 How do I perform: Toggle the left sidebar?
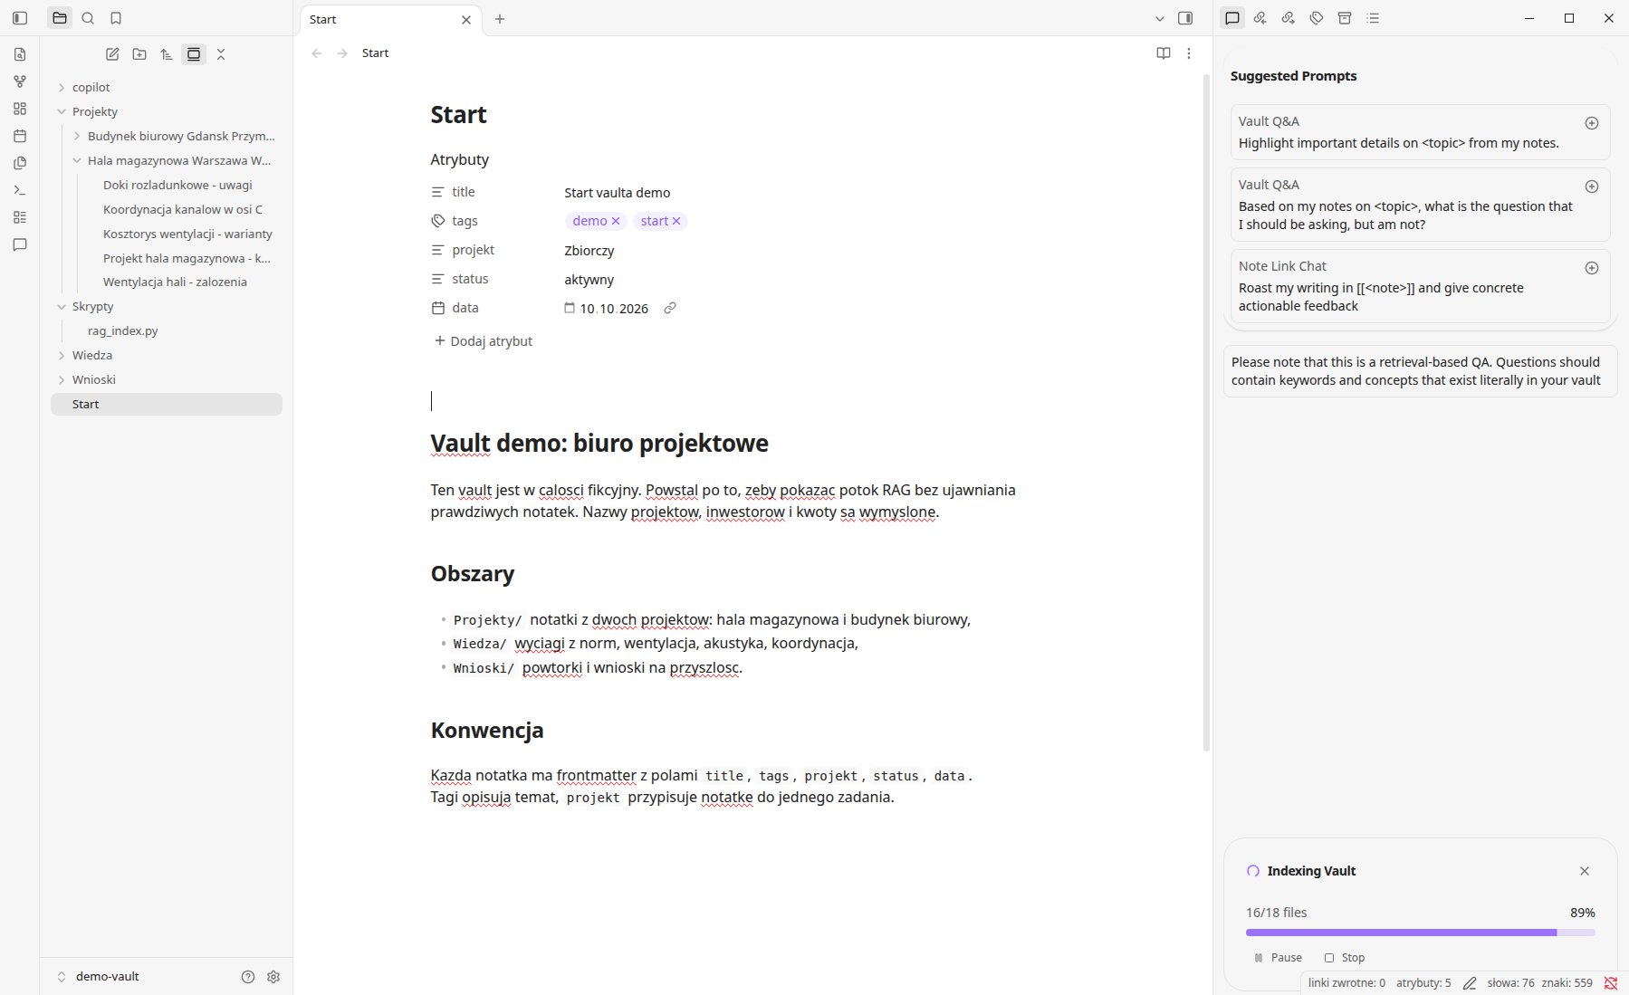[20, 18]
